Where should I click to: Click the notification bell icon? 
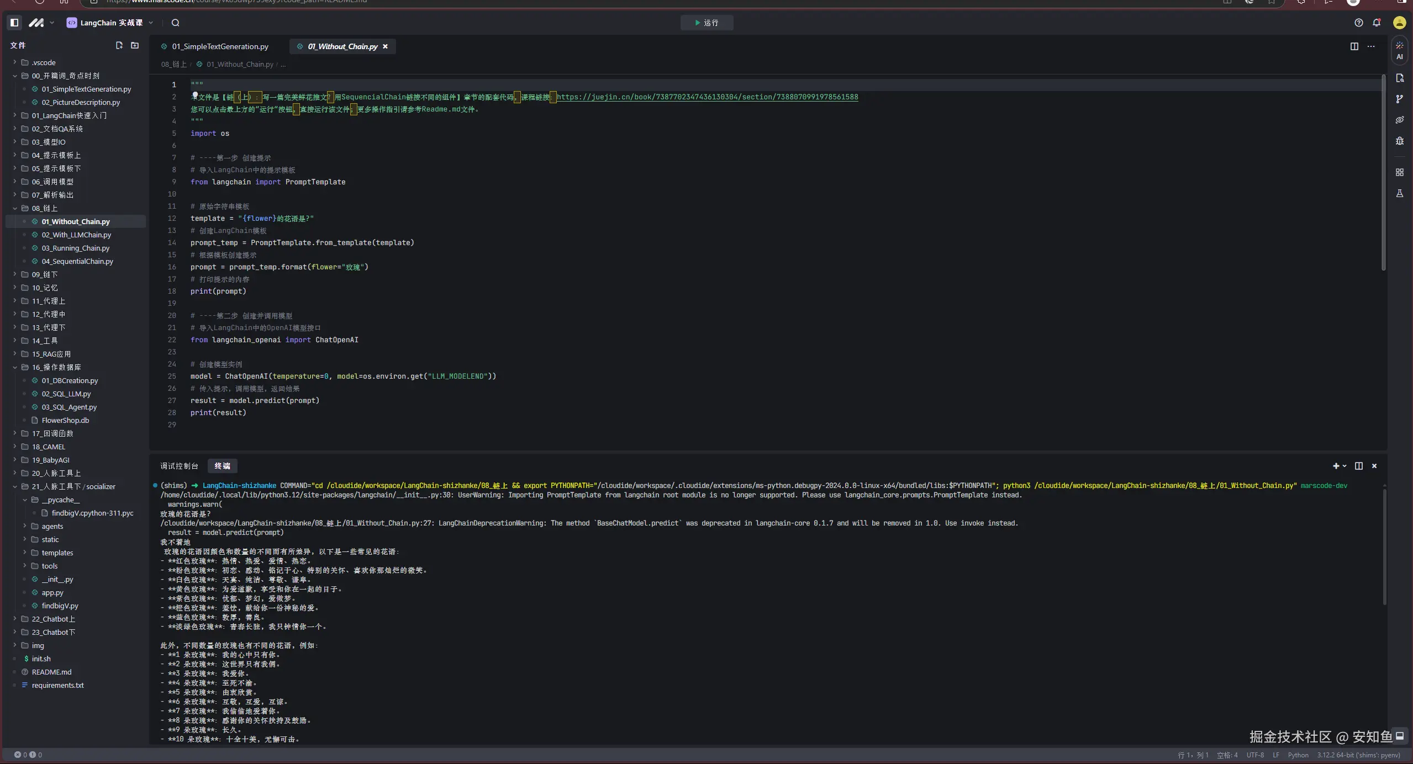pyautogui.click(x=1376, y=23)
